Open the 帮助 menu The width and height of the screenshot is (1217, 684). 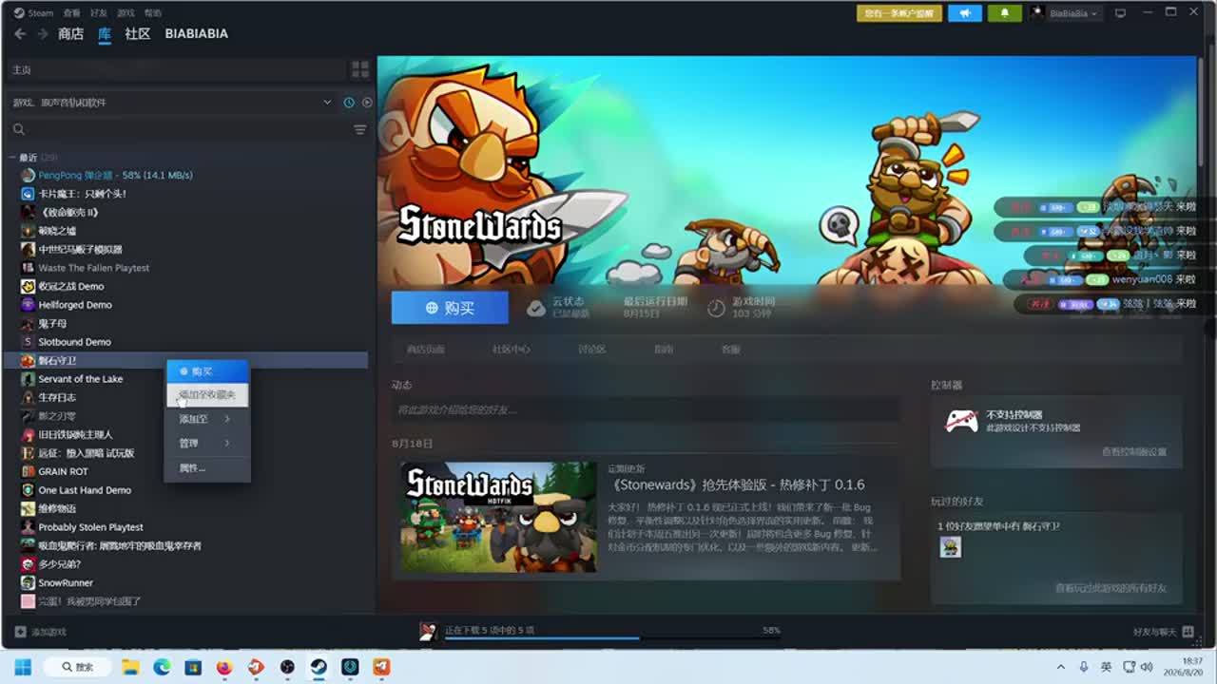153,13
